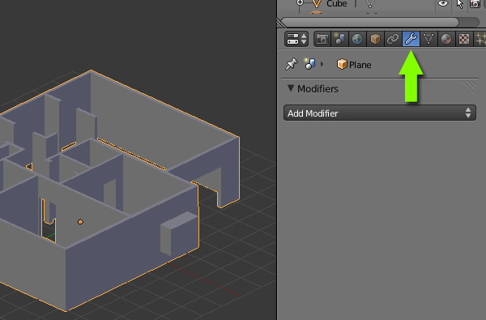This screenshot has width=486, height=320.
Task: Open the Material sphere tab
Action: [x=446, y=39]
